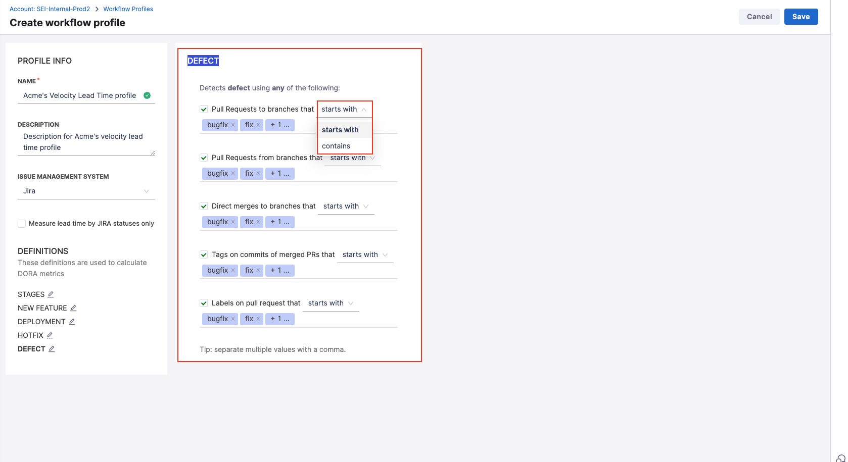The height and width of the screenshot is (462, 848).
Task: Click edit pencil icon beside NEW FEATURE
Action: pyautogui.click(x=73, y=308)
